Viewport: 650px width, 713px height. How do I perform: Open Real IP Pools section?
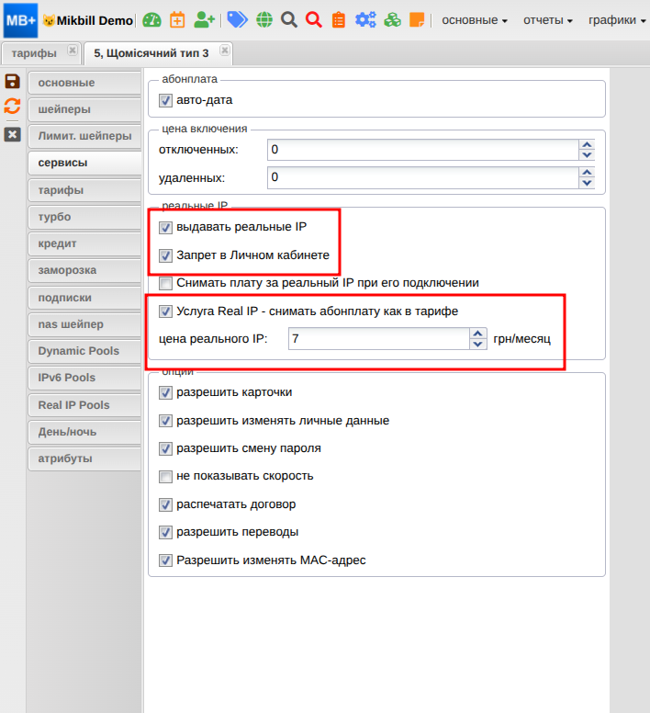tap(84, 405)
